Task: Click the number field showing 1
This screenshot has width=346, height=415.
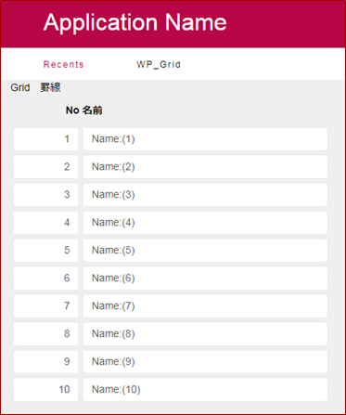Action: (x=45, y=139)
